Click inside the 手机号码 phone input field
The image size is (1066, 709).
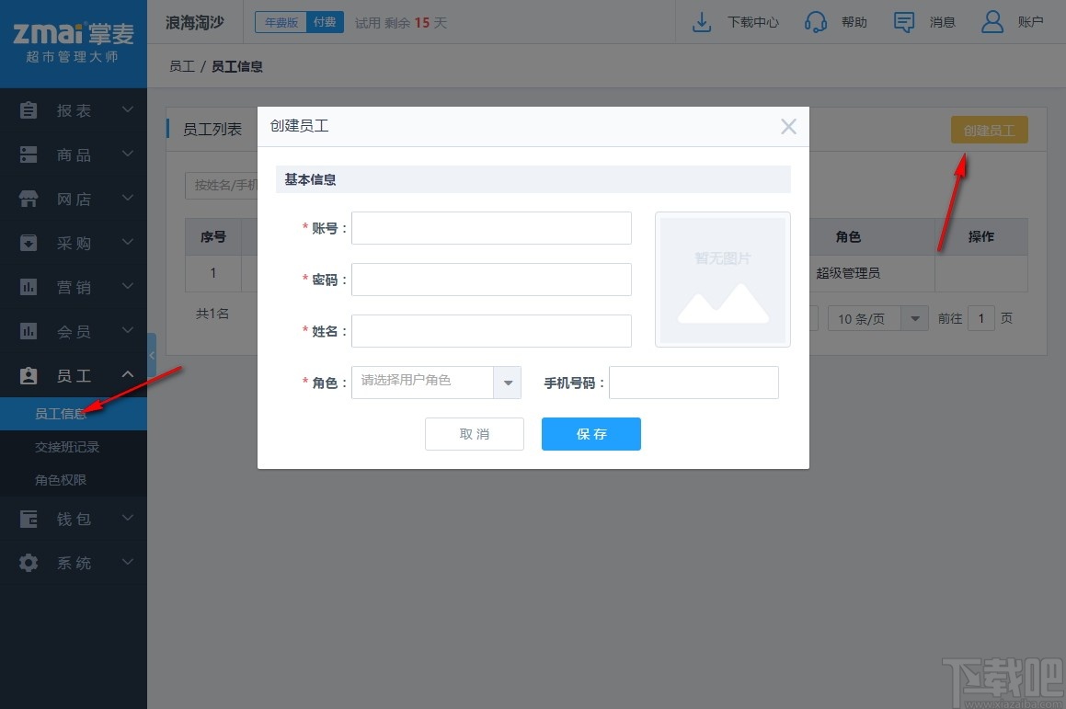click(x=693, y=383)
